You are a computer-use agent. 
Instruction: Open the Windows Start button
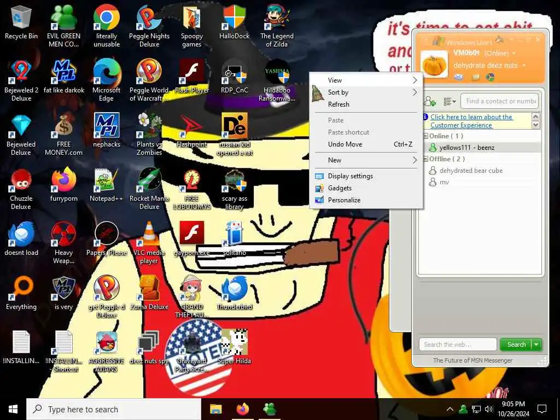tap(13, 409)
